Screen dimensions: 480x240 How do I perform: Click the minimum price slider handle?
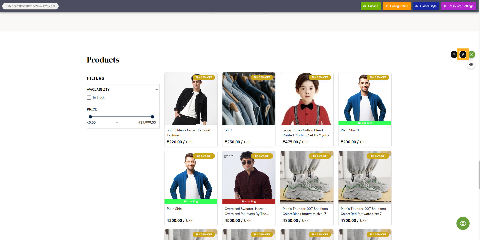coord(90,117)
